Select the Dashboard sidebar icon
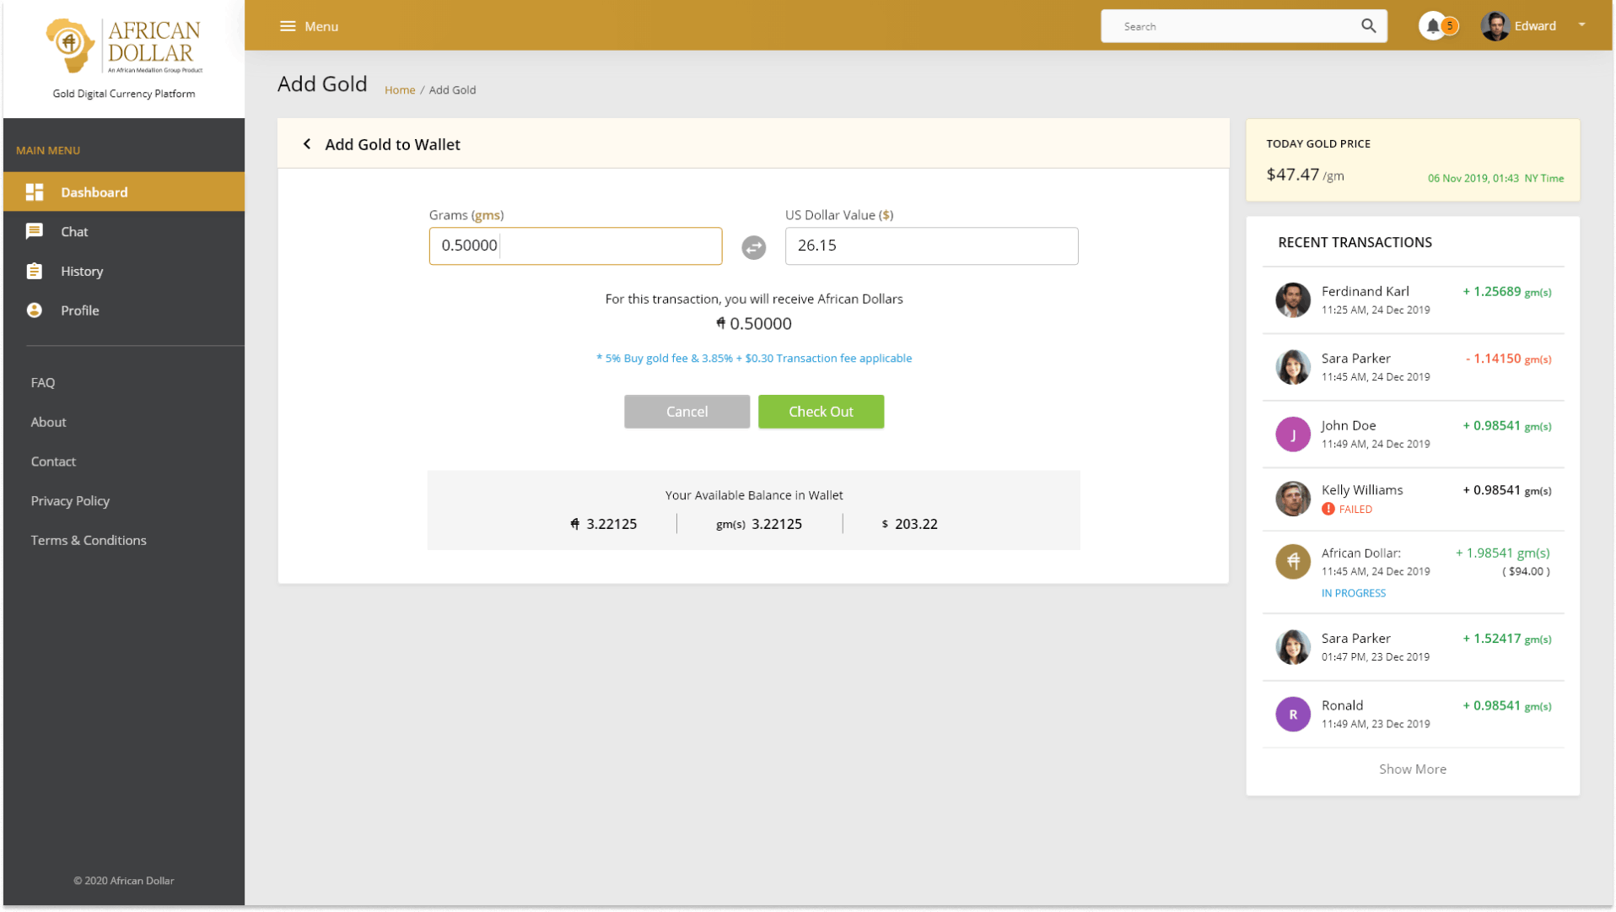 [35, 192]
